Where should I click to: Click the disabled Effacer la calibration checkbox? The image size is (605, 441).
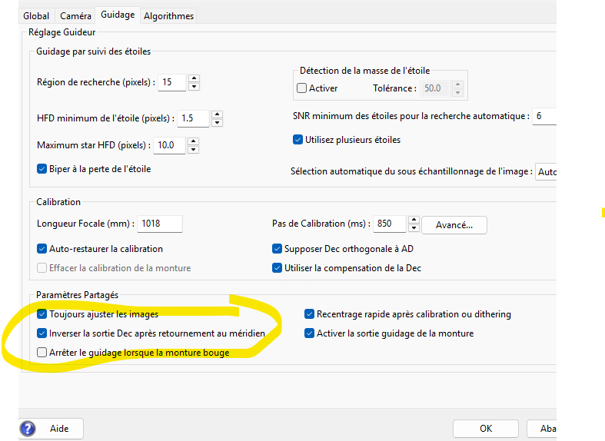(x=42, y=268)
